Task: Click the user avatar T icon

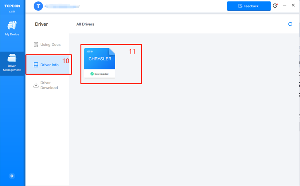Action: (38, 6)
